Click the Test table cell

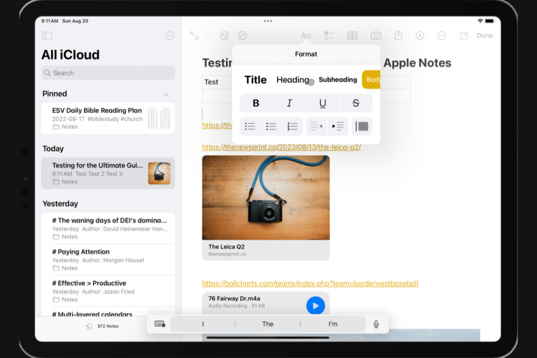217,82
